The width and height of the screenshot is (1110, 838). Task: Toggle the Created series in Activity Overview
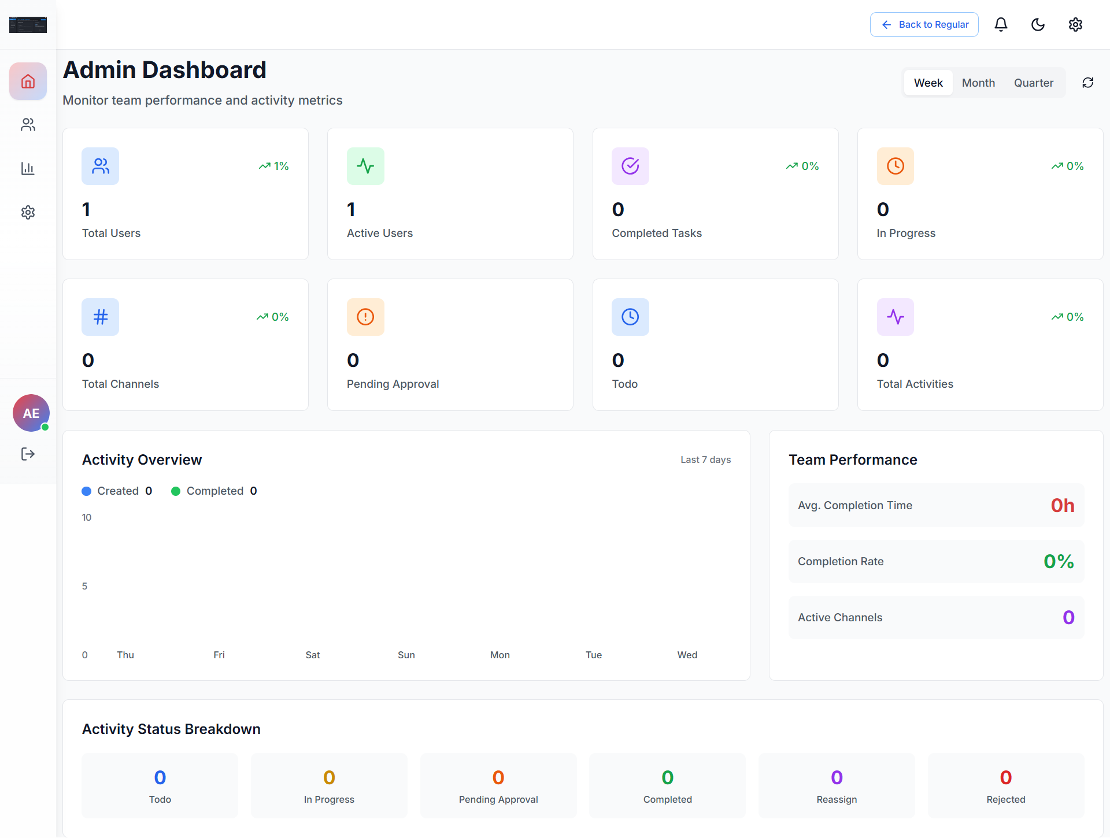pos(117,491)
